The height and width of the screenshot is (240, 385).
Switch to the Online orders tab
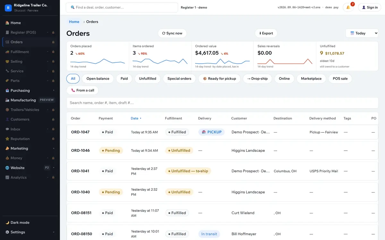tap(284, 79)
